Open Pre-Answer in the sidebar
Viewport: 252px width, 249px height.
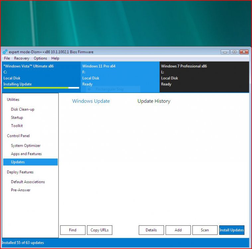21,190
